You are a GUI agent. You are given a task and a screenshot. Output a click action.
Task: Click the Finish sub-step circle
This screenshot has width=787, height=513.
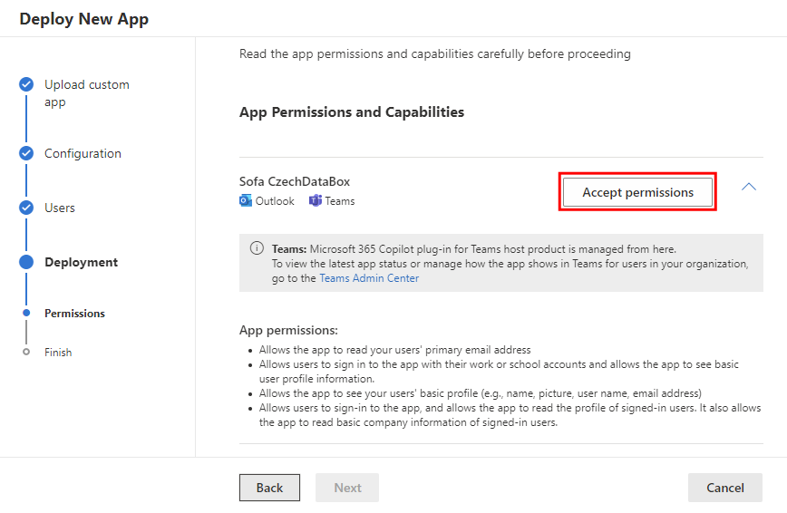coord(26,352)
